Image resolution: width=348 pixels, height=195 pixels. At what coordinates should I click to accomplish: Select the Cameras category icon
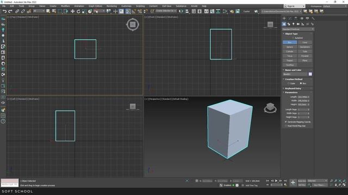(298, 24)
